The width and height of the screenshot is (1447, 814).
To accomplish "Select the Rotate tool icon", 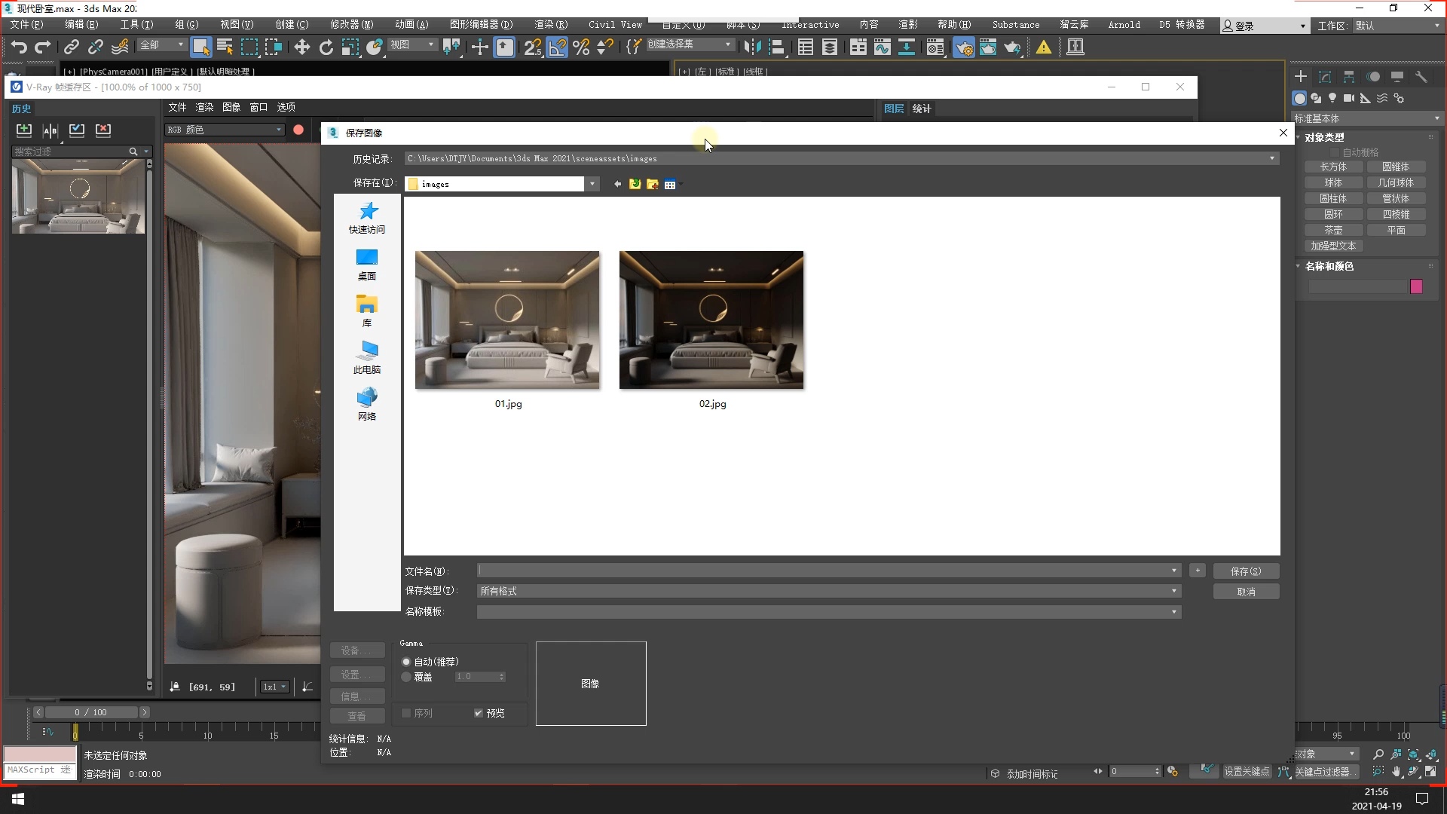I will [x=326, y=47].
